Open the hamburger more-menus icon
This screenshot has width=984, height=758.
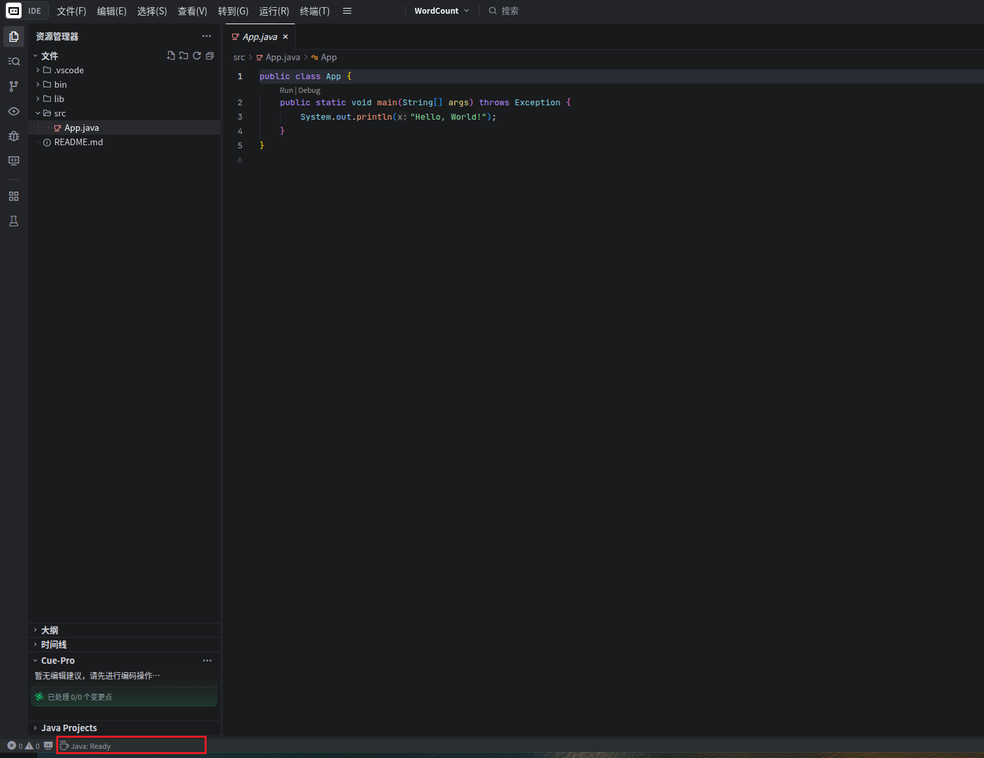pyautogui.click(x=347, y=11)
